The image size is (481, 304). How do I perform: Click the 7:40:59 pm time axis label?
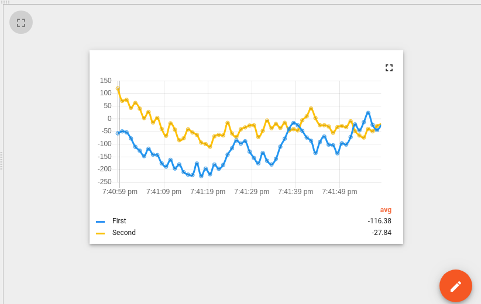tap(119, 192)
